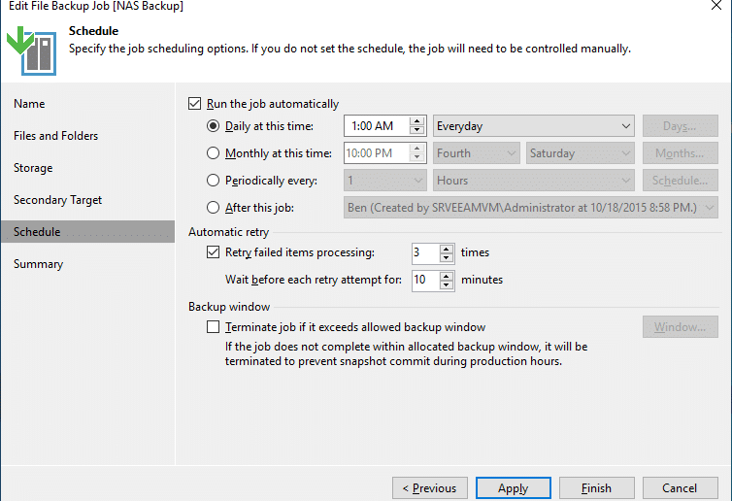Click the file backup job wizard icon
Image resolution: width=732 pixels, height=501 pixels.
pos(32,50)
